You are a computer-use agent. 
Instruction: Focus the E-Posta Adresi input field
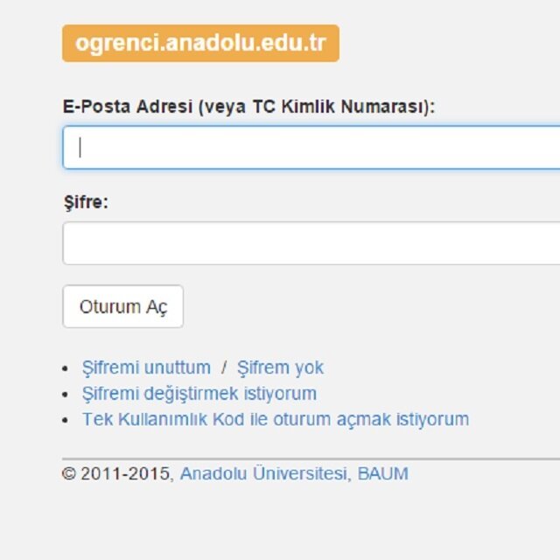(x=311, y=147)
